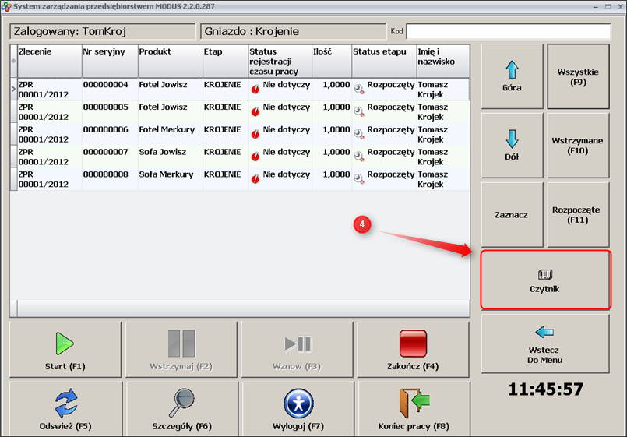This screenshot has height=437, width=627.
Task: Show all orders with Wszystkie (F9)
Action: (578, 76)
